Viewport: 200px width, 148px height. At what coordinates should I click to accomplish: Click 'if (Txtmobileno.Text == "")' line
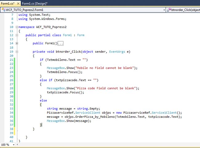pyautogui.click(x=64, y=60)
